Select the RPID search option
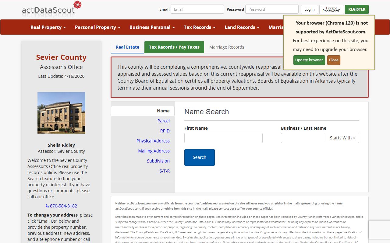Viewport: 390px width, 243px height. pos(165,131)
